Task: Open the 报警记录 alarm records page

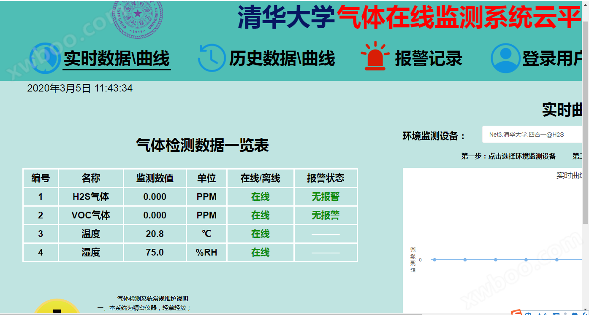Action: click(x=429, y=59)
